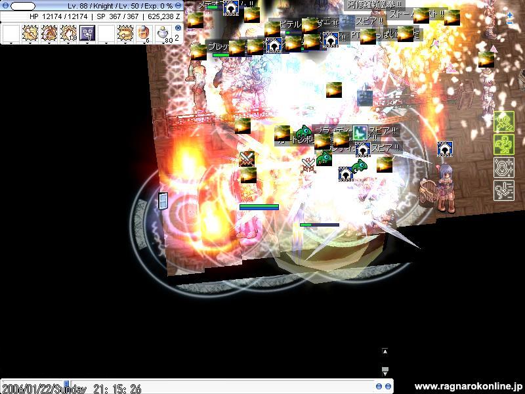Click the character name field in status window
The height and width of the screenshot is (394, 525).
click(x=23, y=6)
